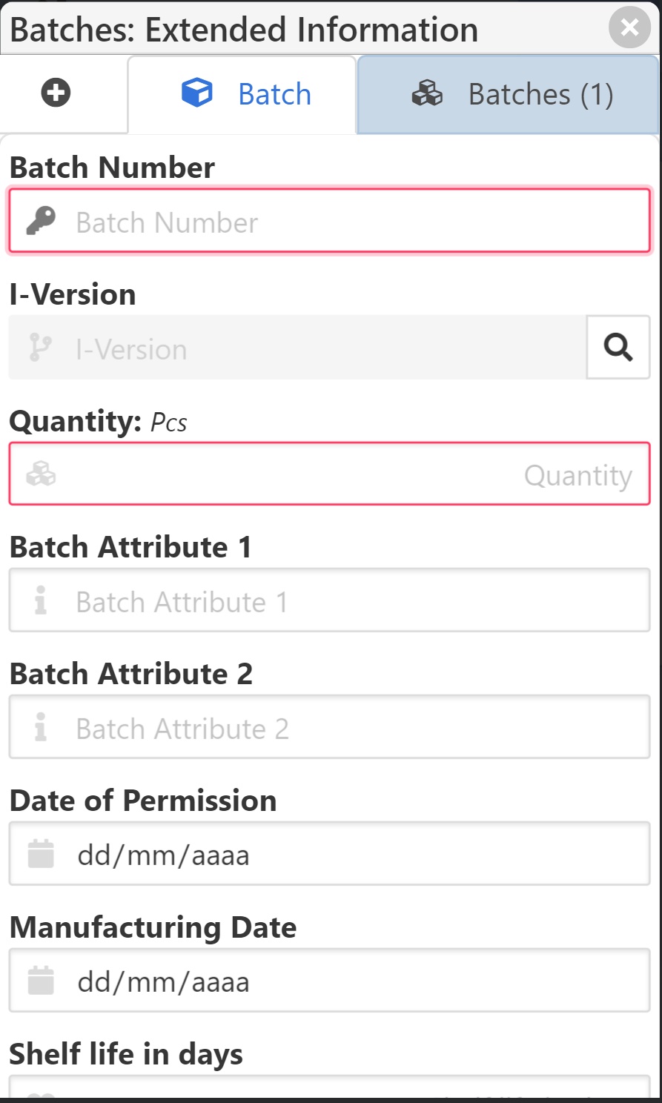The width and height of the screenshot is (662, 1103).
Task: Close the Batches: Extended Information dialog
Action: [x=629, y=28]
